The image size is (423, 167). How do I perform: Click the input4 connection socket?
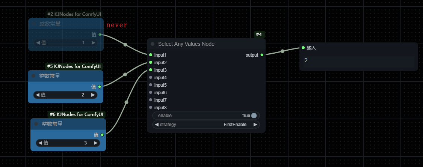151,78
